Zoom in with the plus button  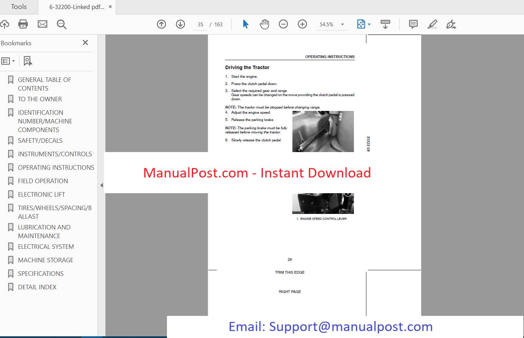302,24
